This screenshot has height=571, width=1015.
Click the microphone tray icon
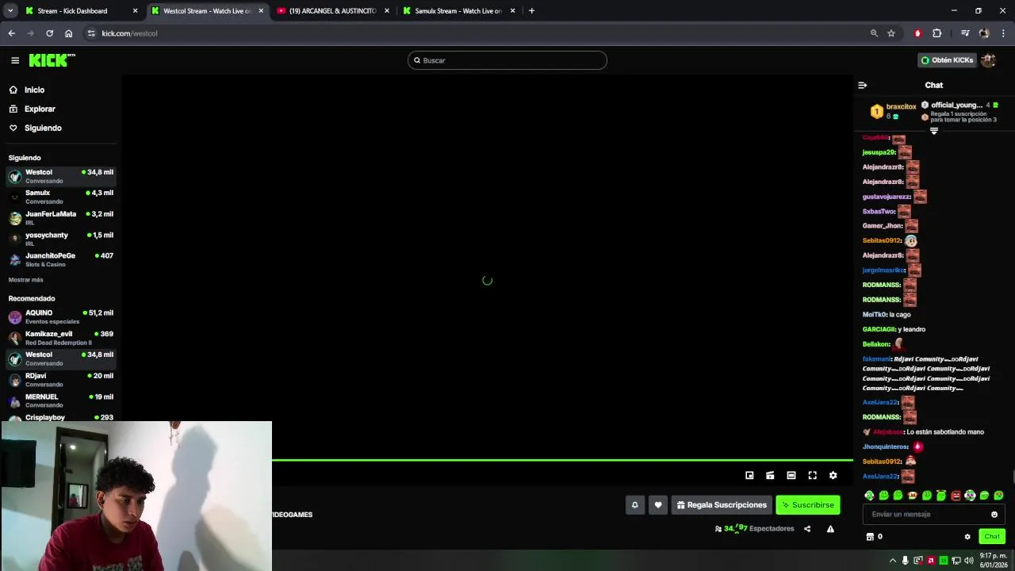[906, 561]
